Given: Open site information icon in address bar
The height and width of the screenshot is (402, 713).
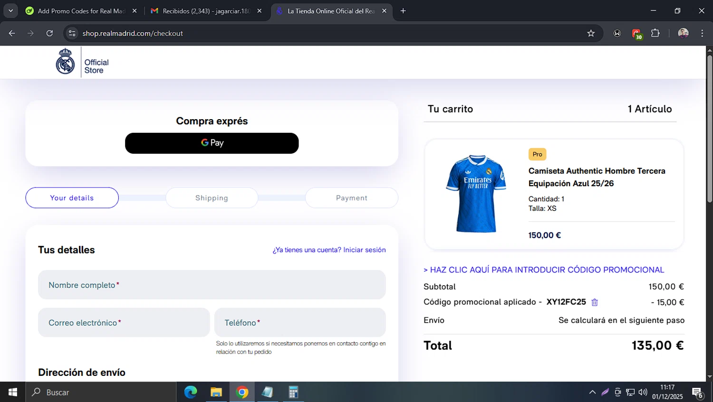Looking at the screenshot, I should coord(72,33).
